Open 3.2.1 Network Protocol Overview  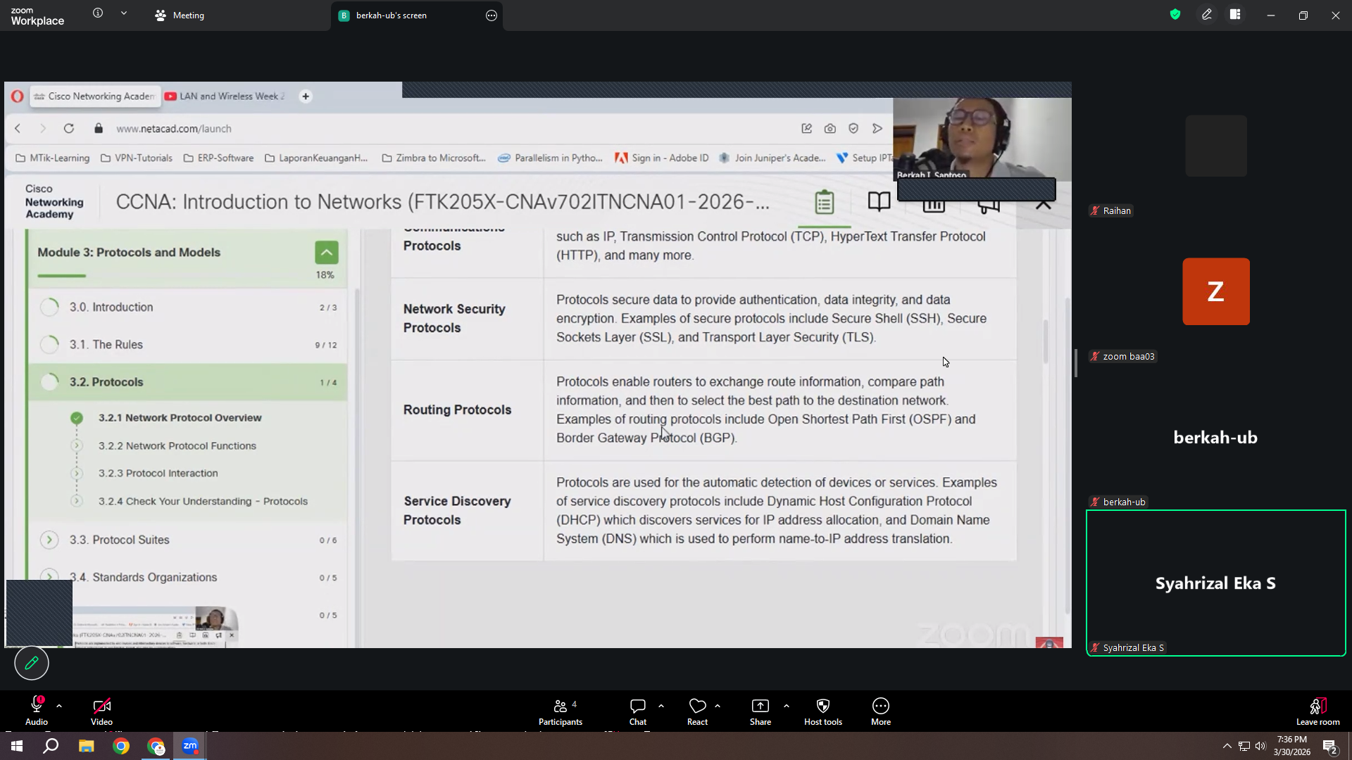[180, 418]
